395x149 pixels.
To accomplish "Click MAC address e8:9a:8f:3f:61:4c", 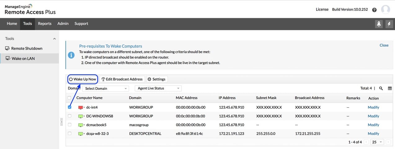I will click(189, 134).
